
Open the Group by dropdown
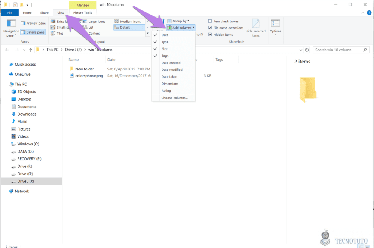pos(178,21)
